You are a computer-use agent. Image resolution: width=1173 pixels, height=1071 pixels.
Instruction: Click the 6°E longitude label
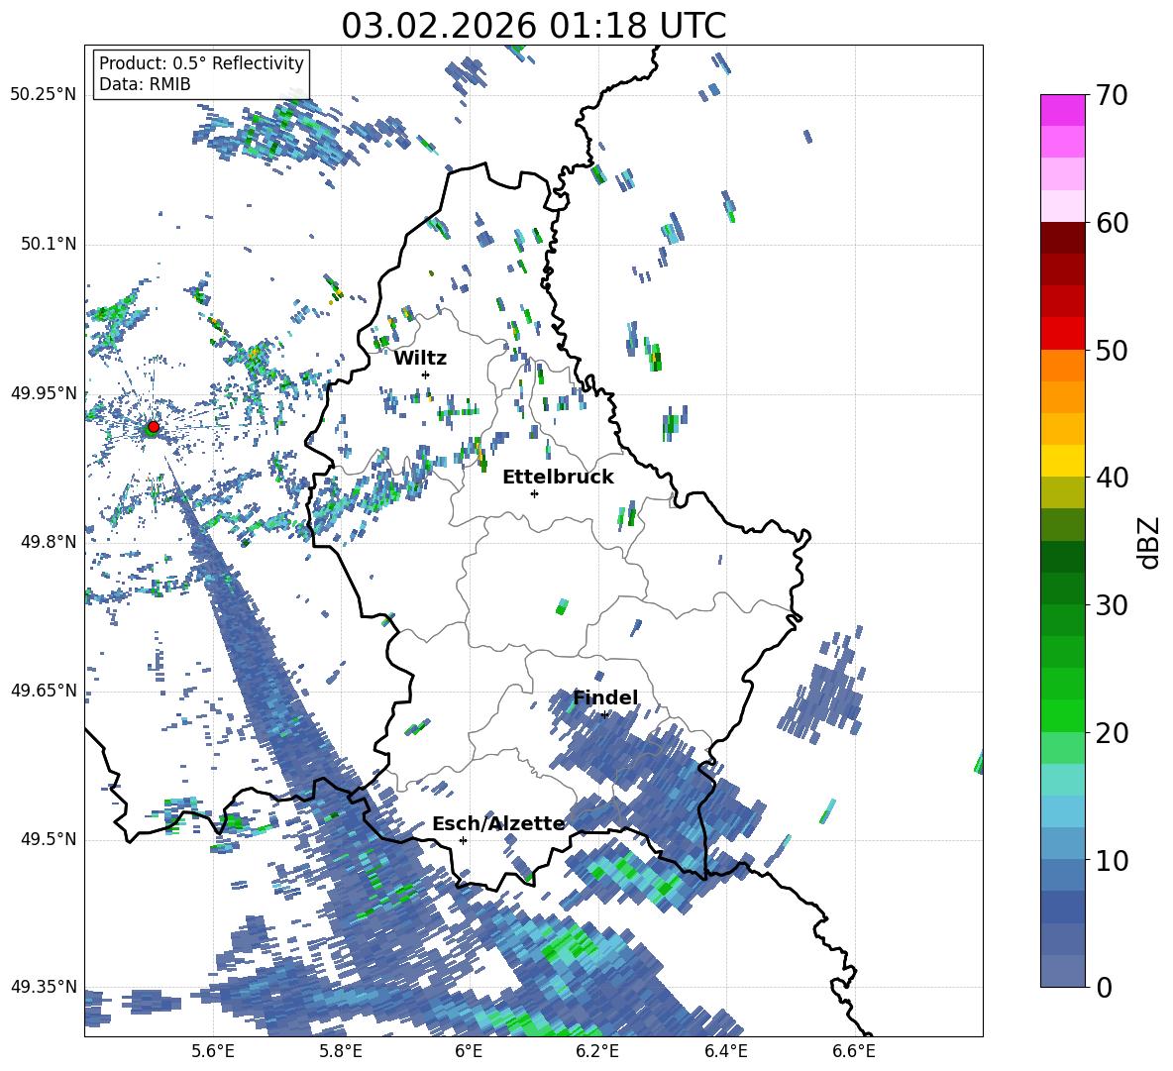point(469,1052)
